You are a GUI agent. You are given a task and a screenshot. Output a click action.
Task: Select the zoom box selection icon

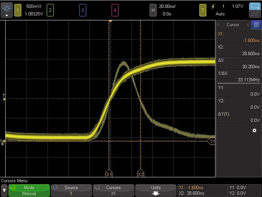click(x=255, y=6)
